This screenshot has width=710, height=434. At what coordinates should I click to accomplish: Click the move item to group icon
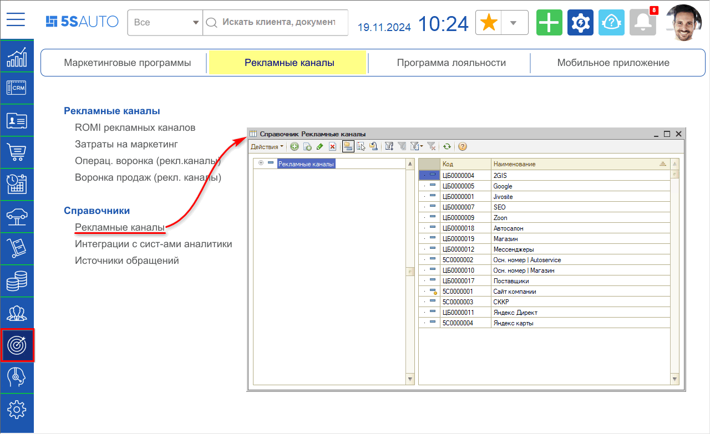pyautogui.click(x=361, y=147)
